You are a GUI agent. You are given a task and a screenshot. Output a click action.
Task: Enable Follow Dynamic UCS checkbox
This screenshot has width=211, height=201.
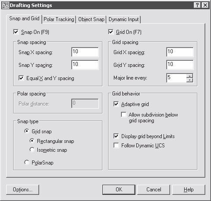(x=116, y=146)
